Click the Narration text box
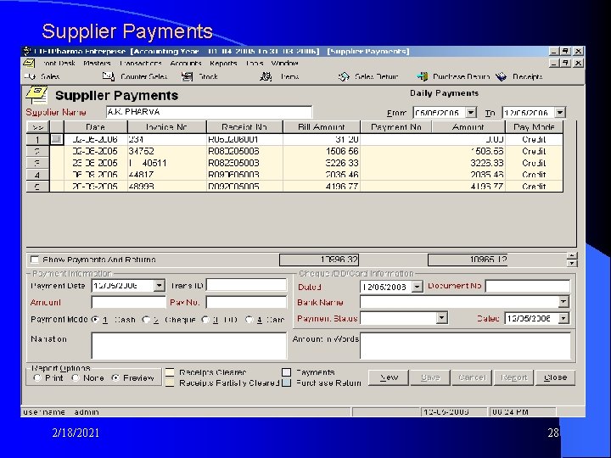 [x=189, y=345]
